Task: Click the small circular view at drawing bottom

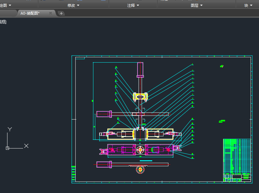Action: (x=141, y=170)
